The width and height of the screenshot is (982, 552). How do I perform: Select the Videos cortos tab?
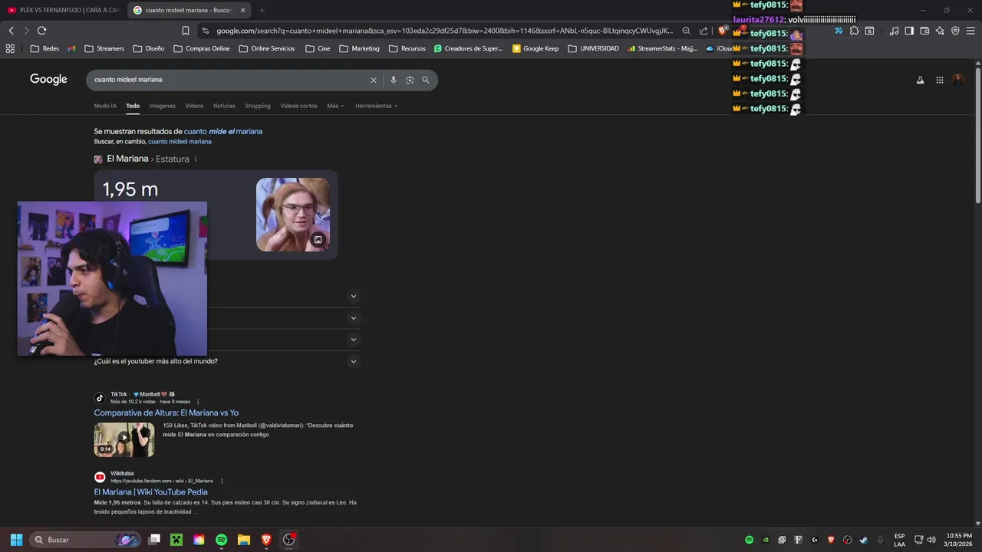coord(298,106)
